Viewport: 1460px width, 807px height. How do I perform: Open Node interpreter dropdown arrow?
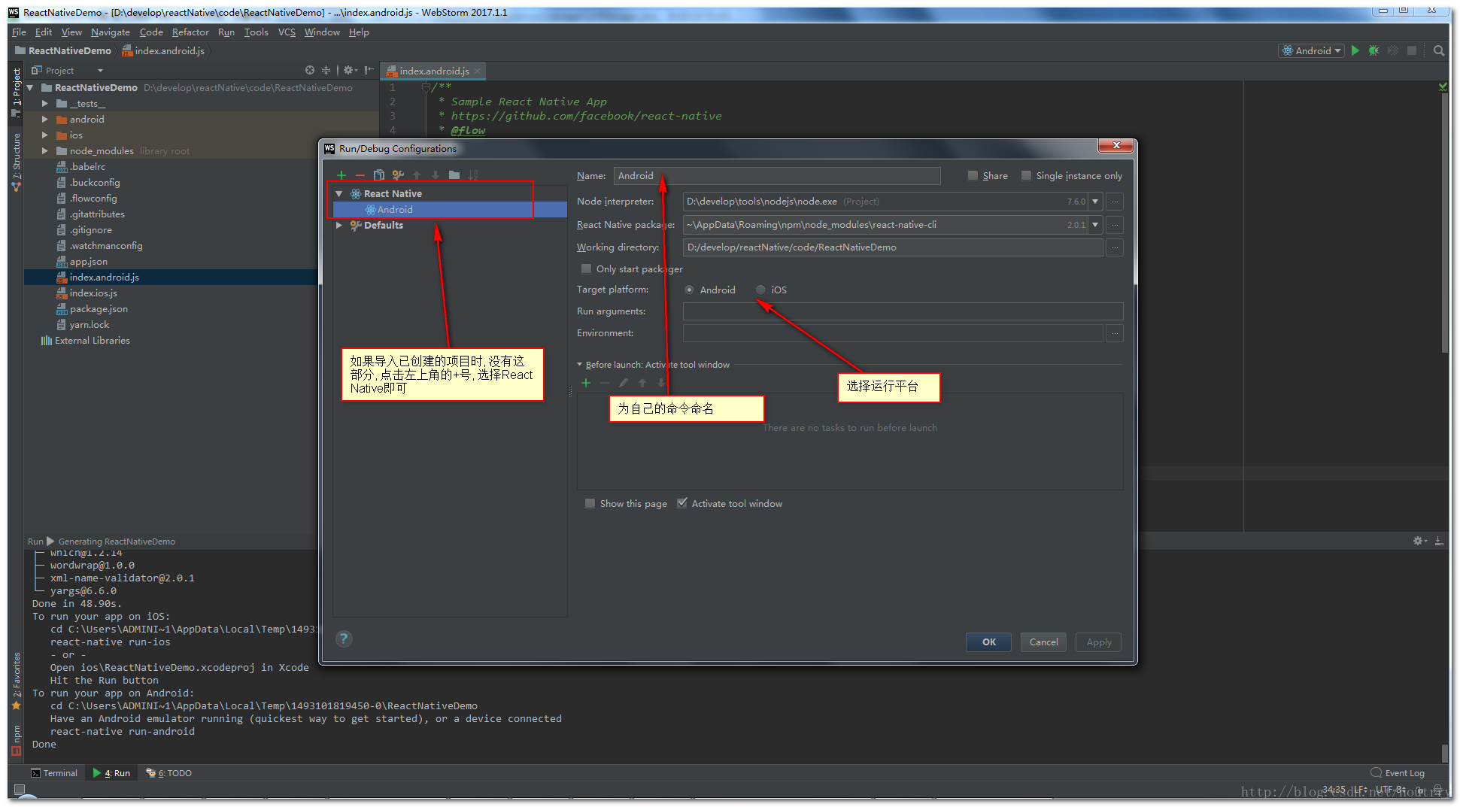point(1095,202)
